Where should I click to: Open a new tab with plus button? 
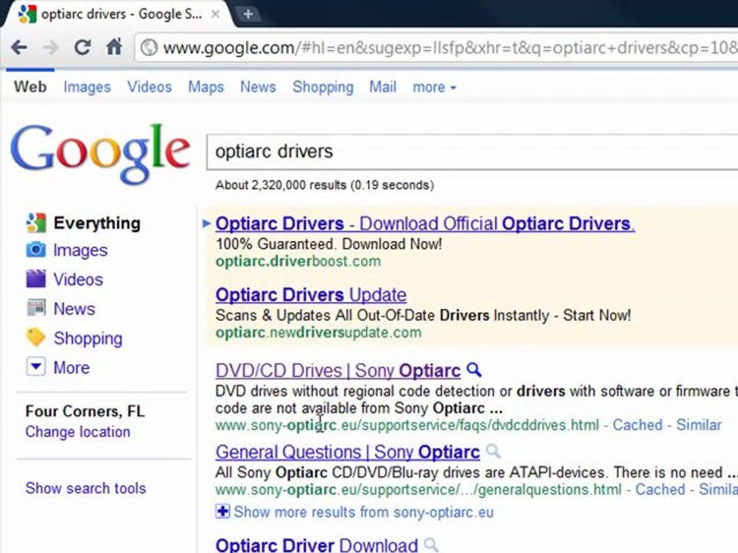(x=248, y=14)
